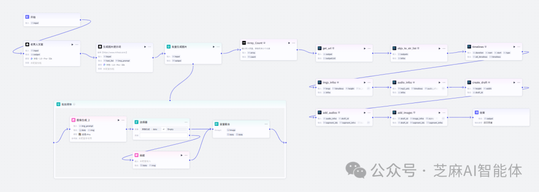Click the 选择器 selector node icon
Viewport: 539px width, 192px height.
136,122
